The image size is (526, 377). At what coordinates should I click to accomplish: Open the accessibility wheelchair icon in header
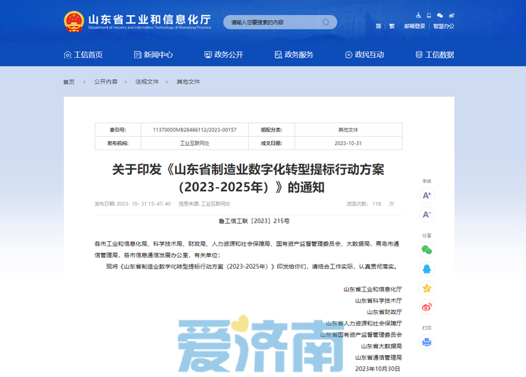click(x=419, y=16)
